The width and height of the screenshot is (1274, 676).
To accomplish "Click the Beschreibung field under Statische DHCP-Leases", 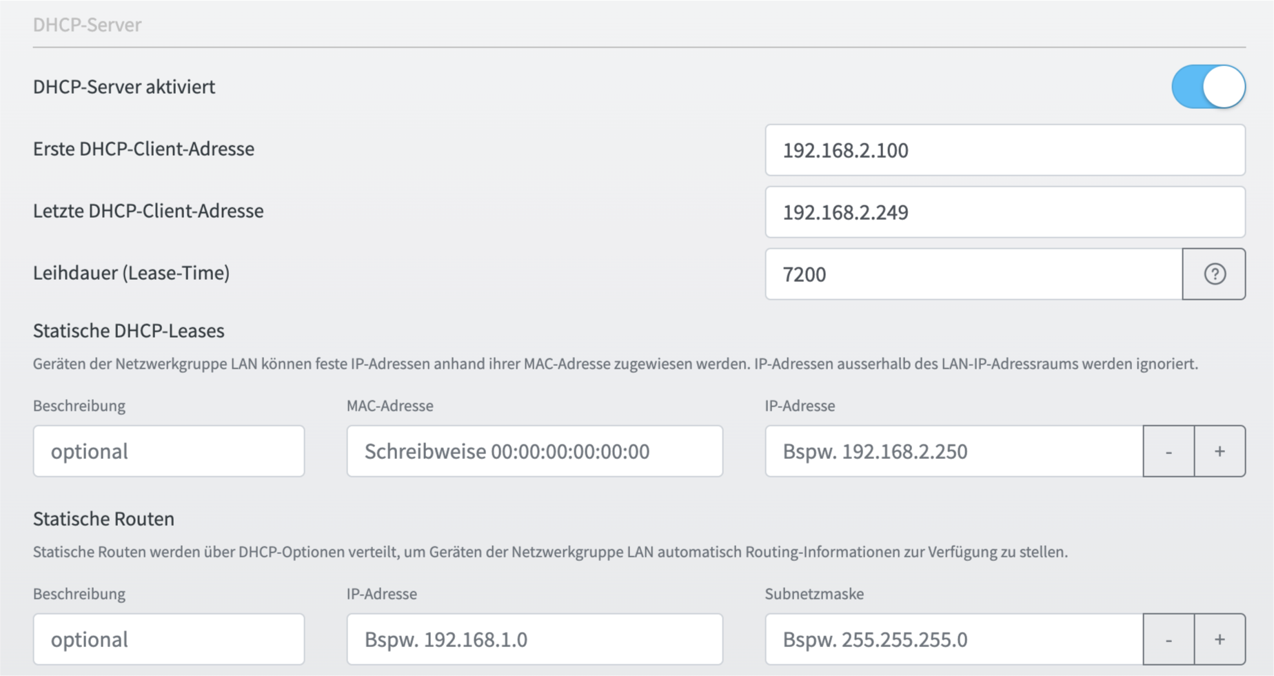I will pos(169,451).
